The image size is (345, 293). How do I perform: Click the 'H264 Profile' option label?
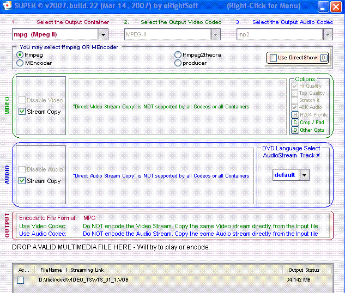(x=314, y=115)
